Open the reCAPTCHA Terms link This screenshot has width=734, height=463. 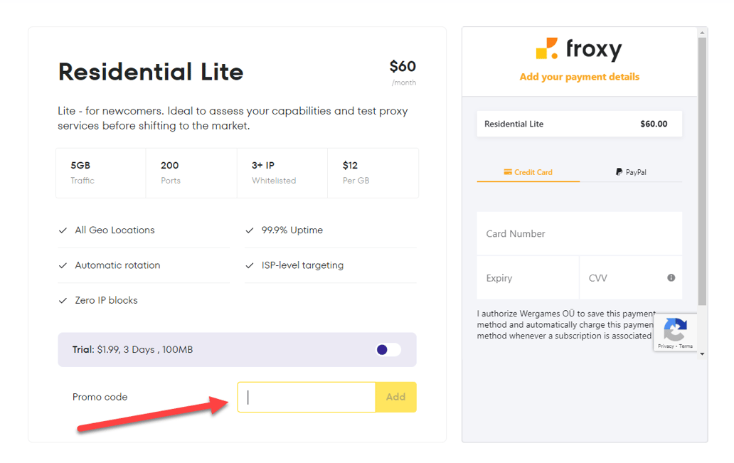click(x=686, y=346)
